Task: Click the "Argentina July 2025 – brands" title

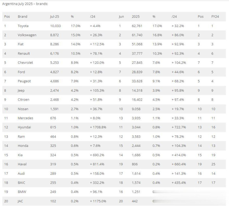Action: (x=25, y=4)
